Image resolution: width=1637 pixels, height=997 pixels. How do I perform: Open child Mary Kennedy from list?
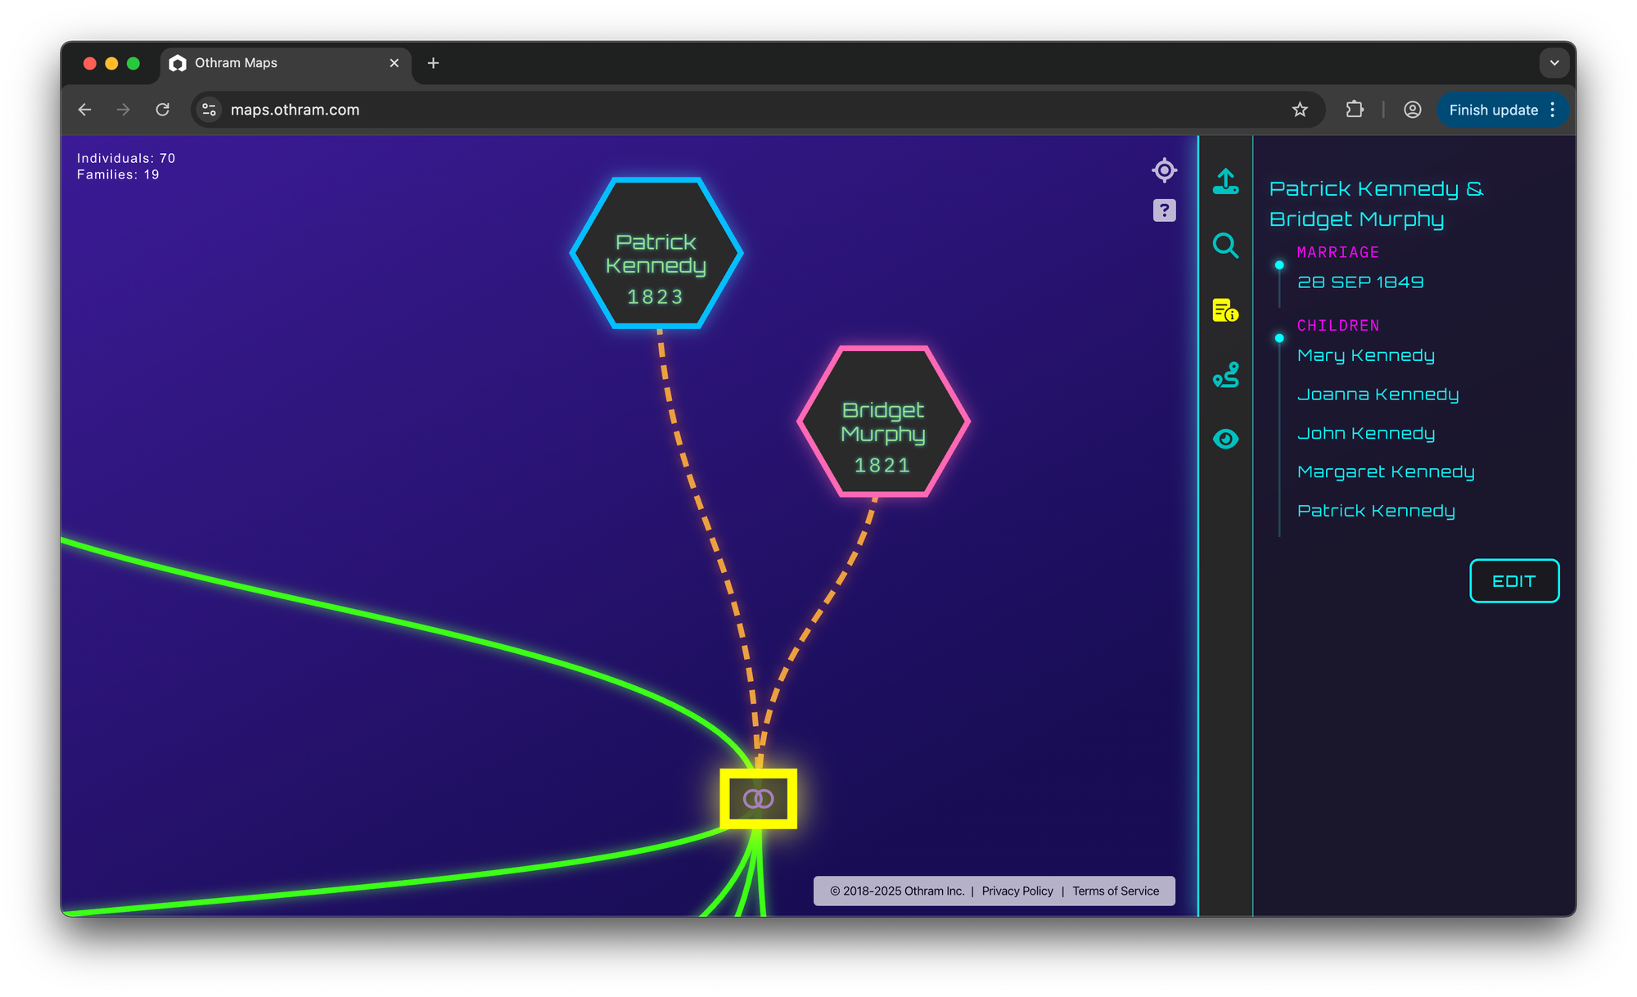point(1365,355)
